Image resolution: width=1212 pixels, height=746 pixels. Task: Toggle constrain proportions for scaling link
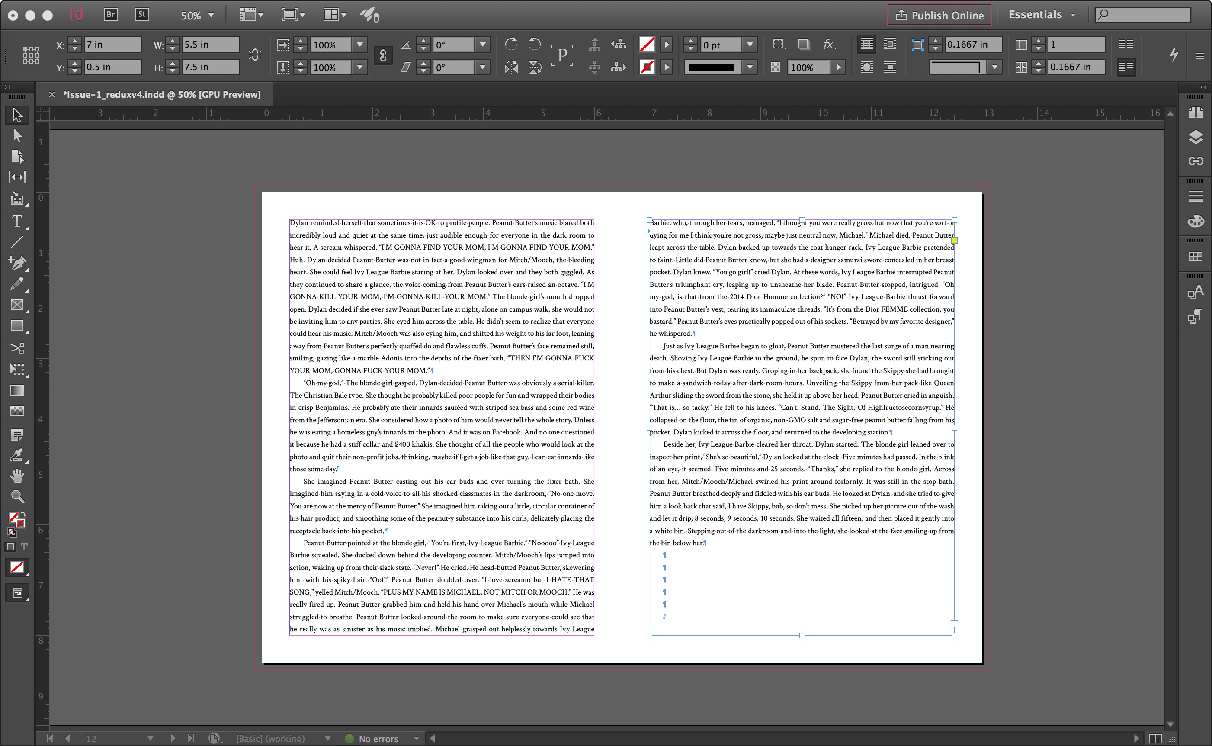pyautogui.click(x=383, y=55)
